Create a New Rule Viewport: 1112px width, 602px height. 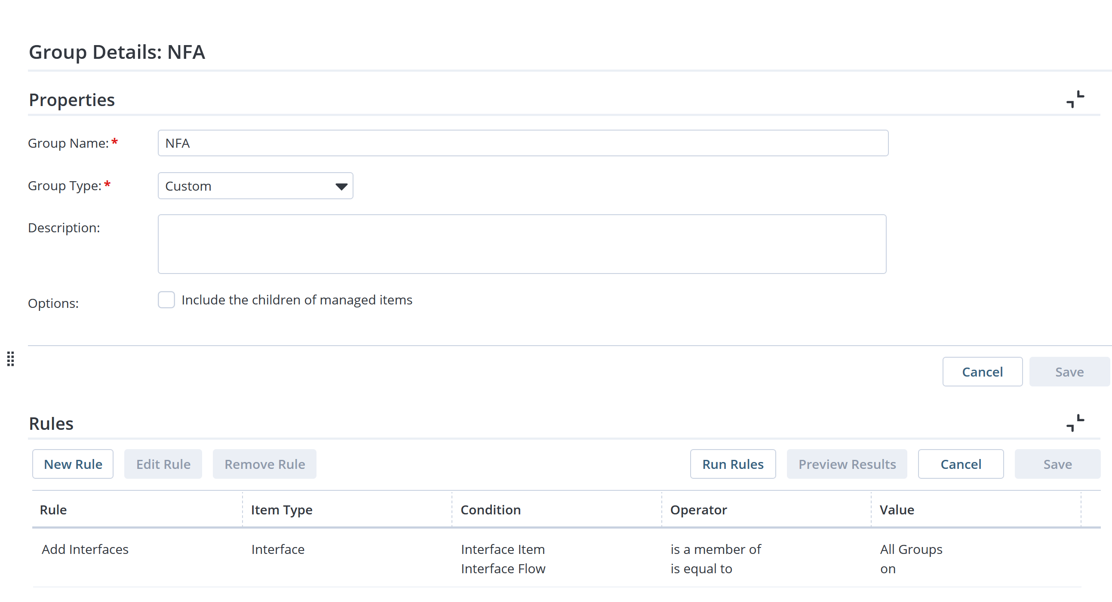click(x=73, y=464)
